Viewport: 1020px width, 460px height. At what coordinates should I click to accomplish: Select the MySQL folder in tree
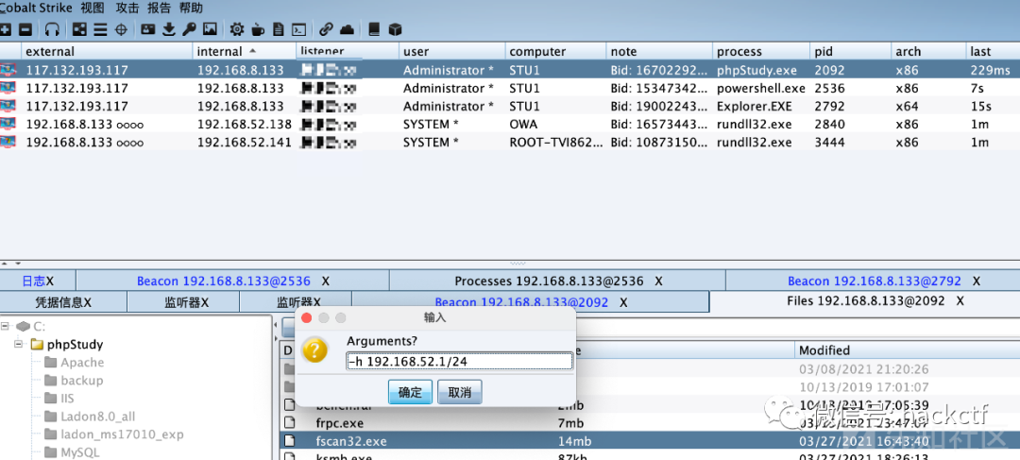(x=72, y=452)
